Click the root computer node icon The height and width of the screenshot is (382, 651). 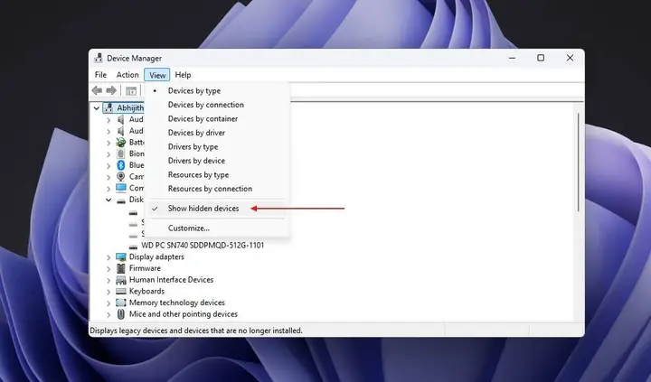point(108,107)
